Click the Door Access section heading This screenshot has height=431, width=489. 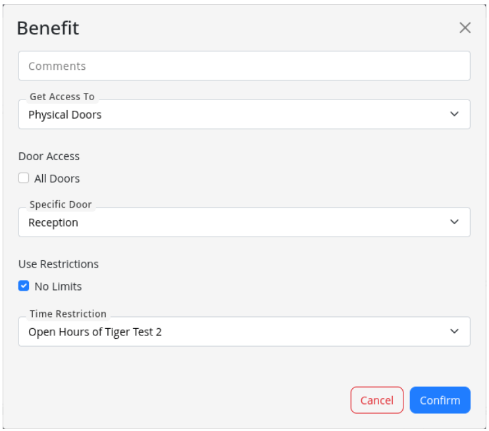(49, 156)
